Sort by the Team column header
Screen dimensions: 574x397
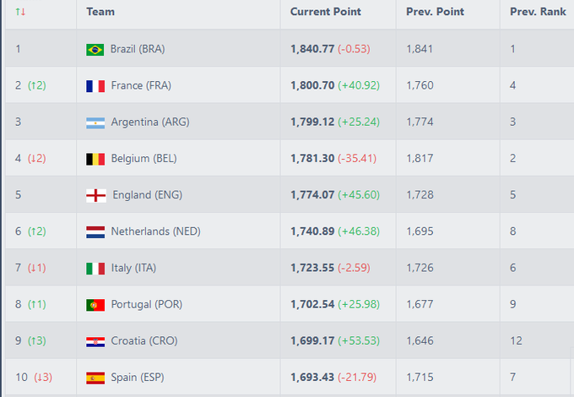coord(100,12)
